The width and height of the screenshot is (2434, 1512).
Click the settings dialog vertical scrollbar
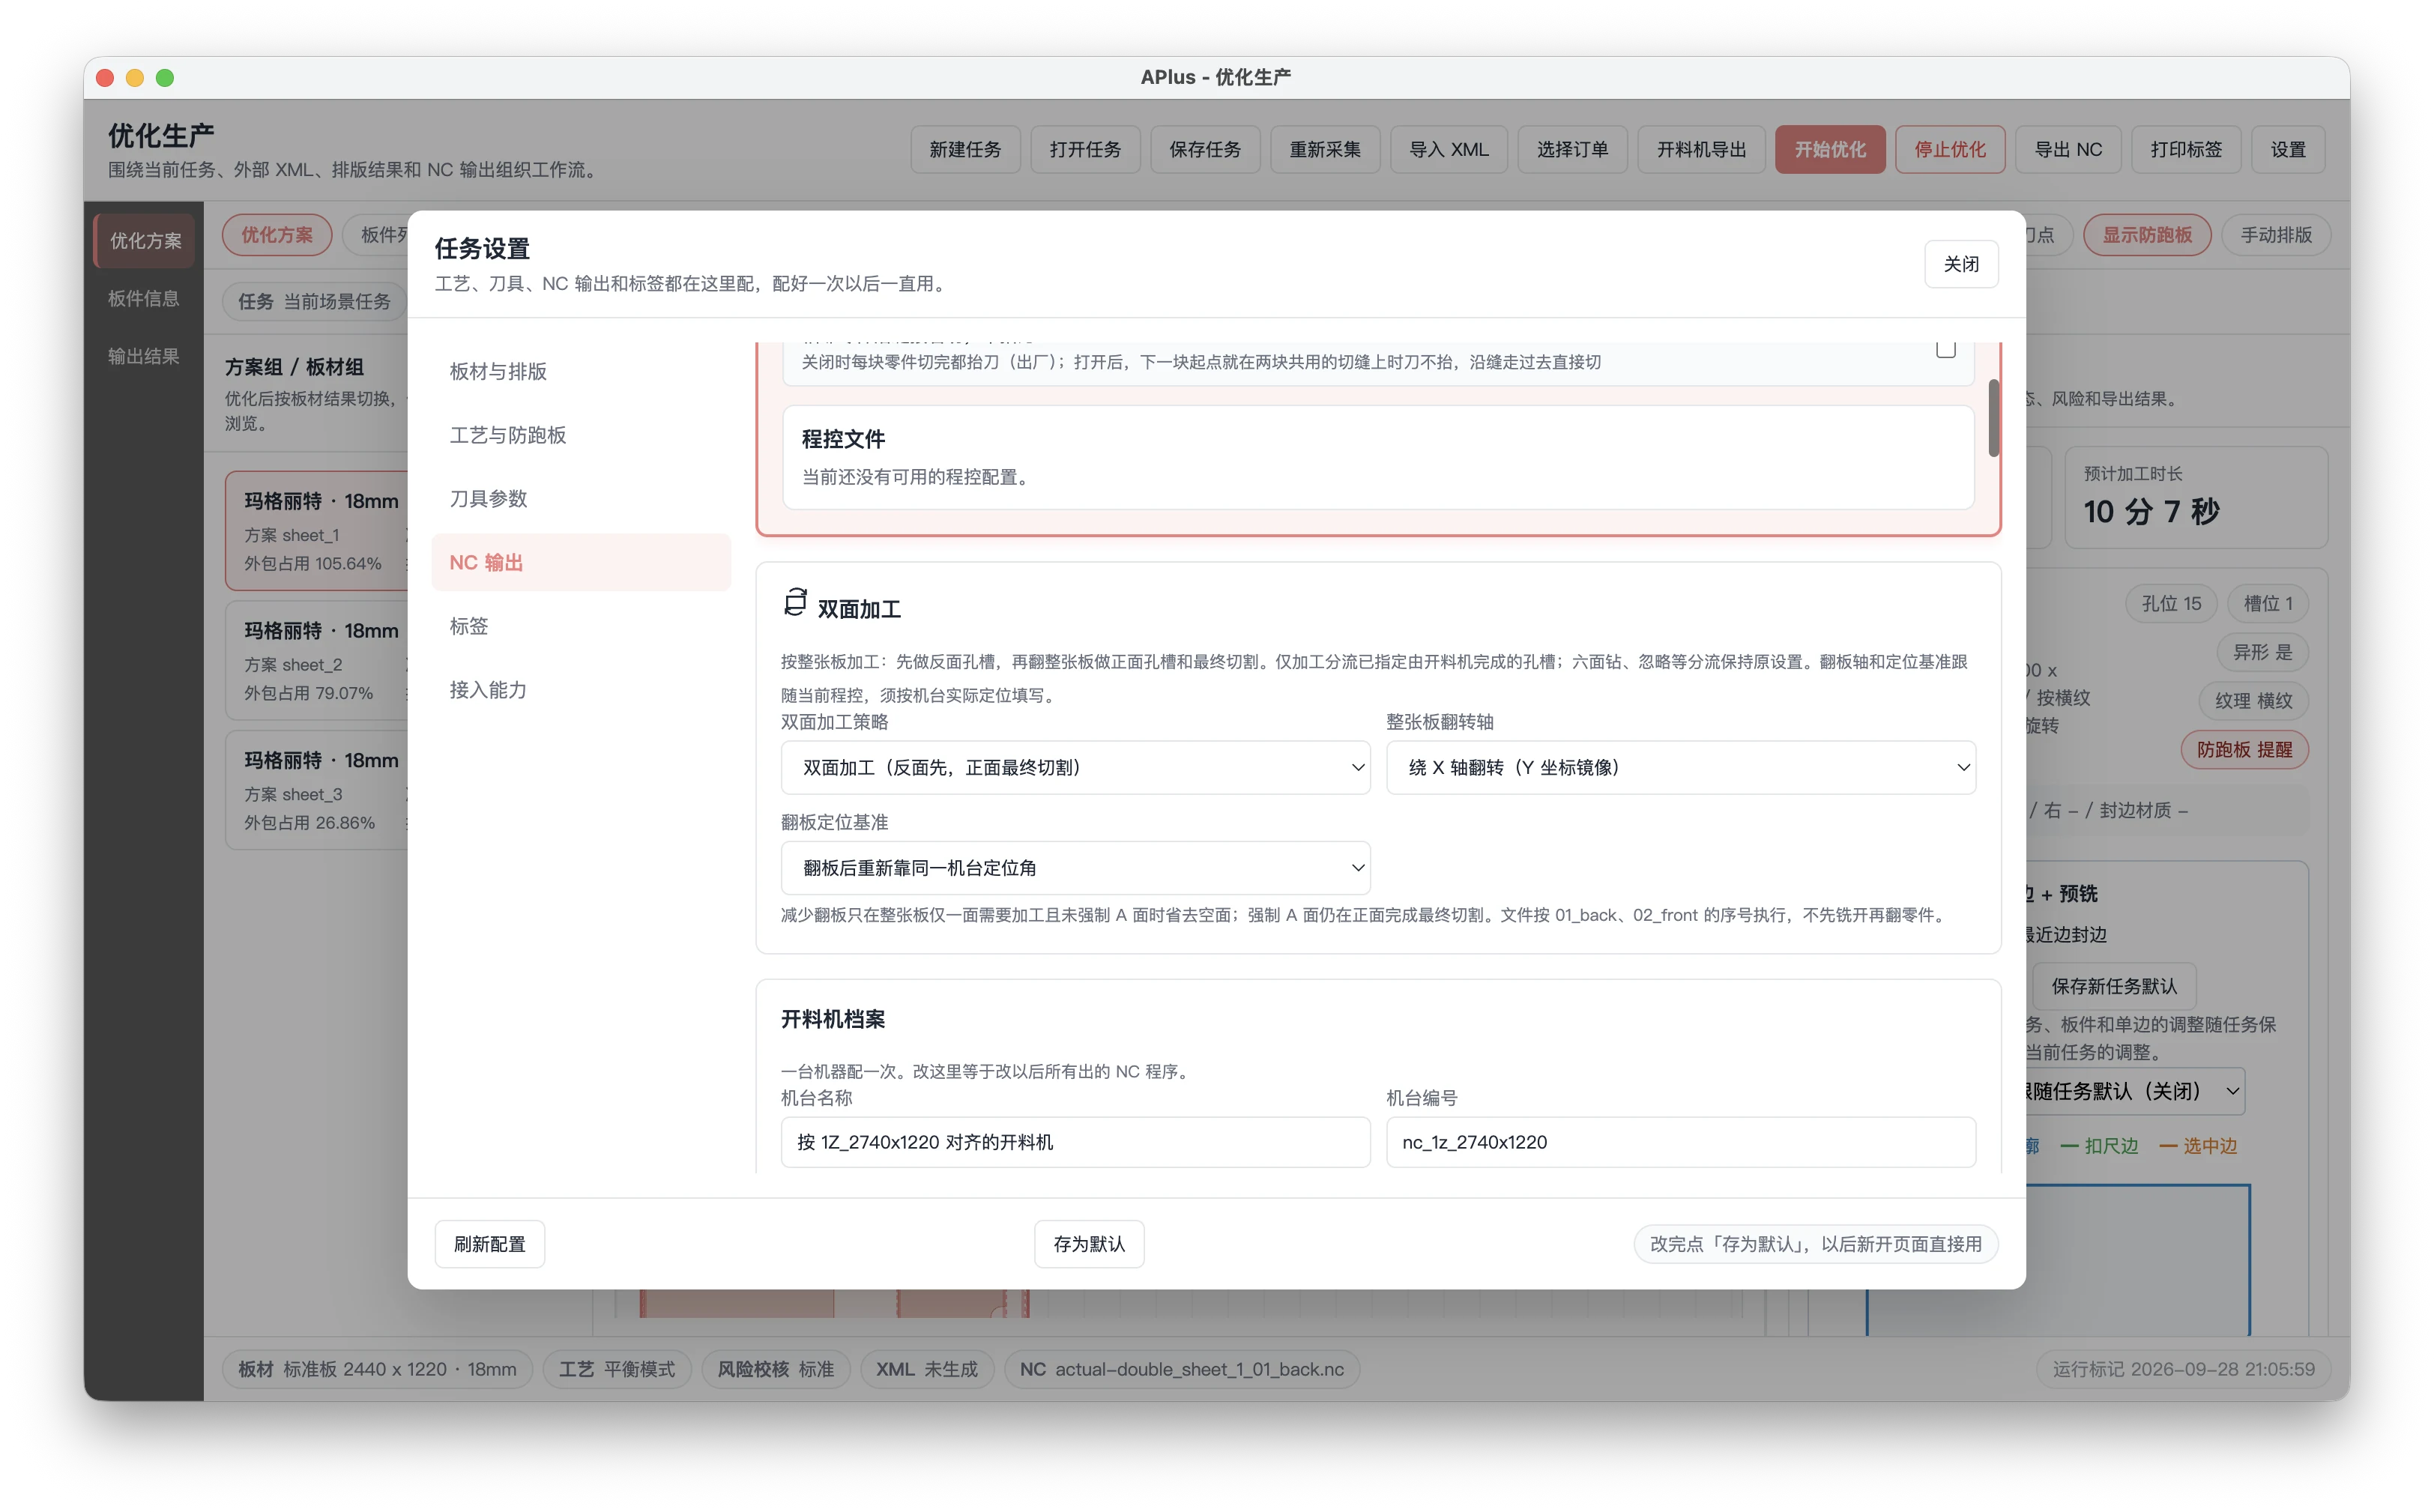[1993, 417]
